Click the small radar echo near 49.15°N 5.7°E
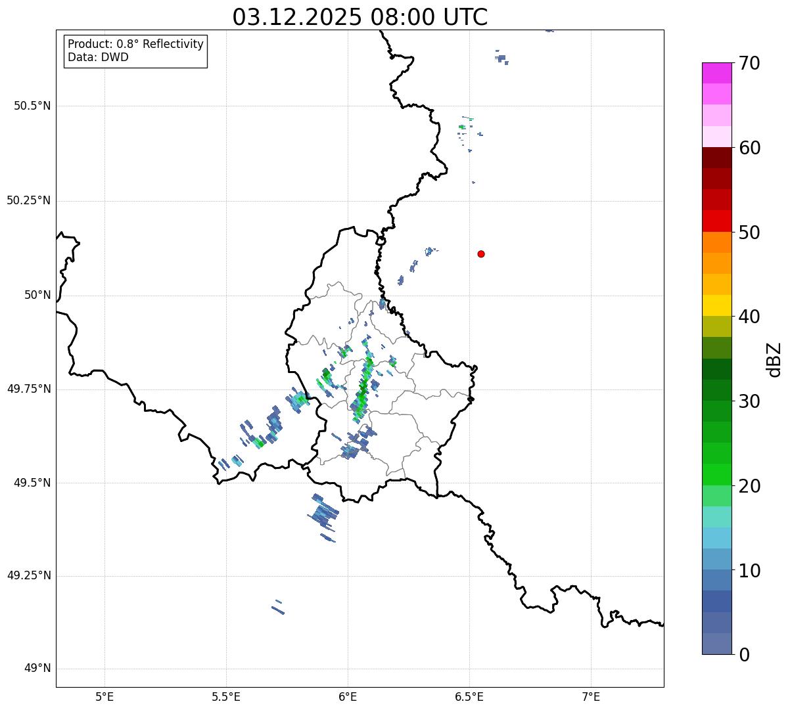Screen dimensions: 790x710 coord(278,608)
